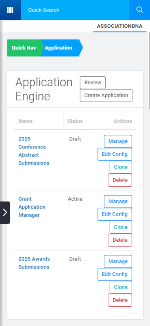Delete the 2025 Conference Abstract Submissions

pos(120,180)
